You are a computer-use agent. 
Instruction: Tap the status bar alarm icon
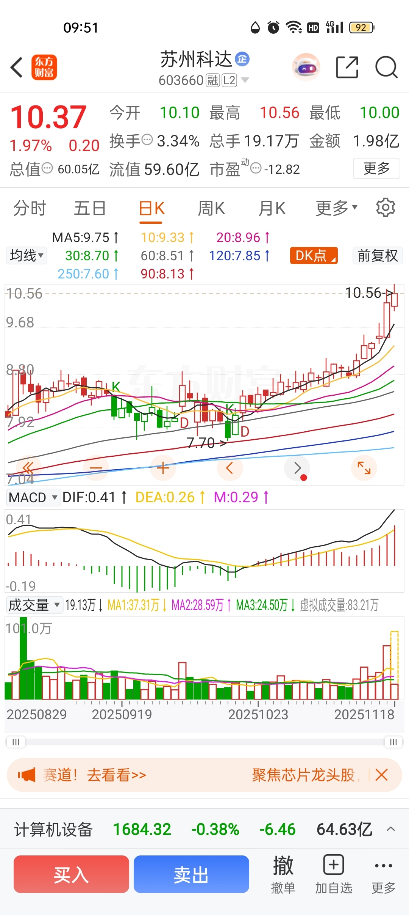[273, 27]
